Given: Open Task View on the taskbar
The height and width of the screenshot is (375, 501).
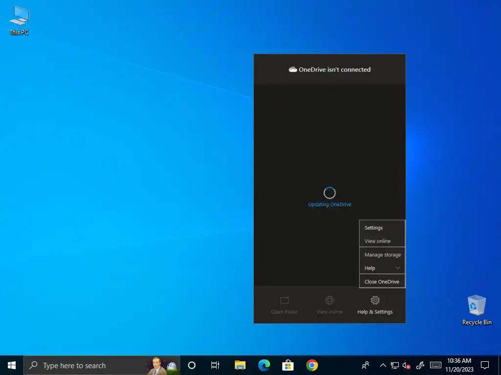Looking at the screenshot, I should [215, 365].
